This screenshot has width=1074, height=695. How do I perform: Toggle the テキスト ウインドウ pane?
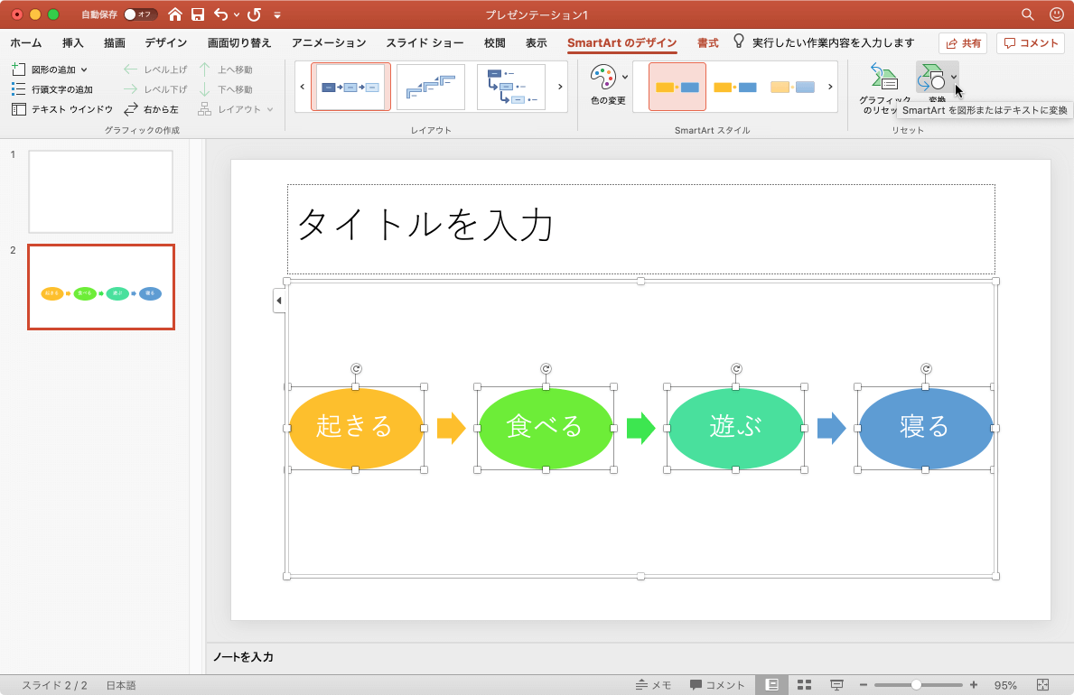click(x=62, y=109)
